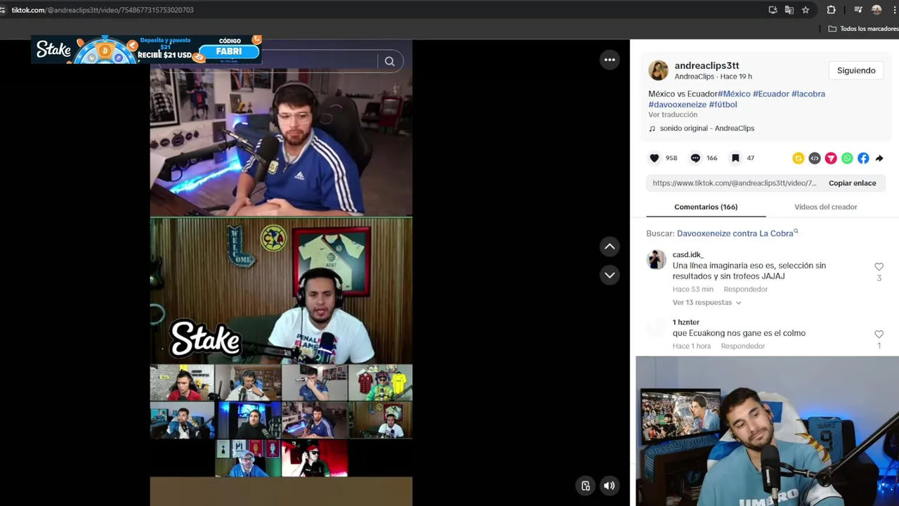This screenshot has width=899, height=506.
Task: Open more share options arrow
Action: click(x=879, y=158)
